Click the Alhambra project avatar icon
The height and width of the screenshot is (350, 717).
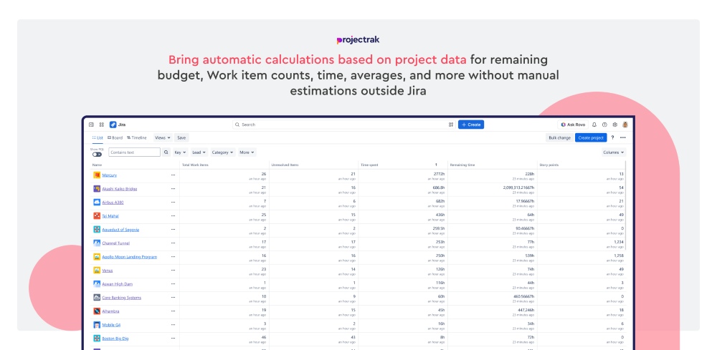(x=97, y=311)
